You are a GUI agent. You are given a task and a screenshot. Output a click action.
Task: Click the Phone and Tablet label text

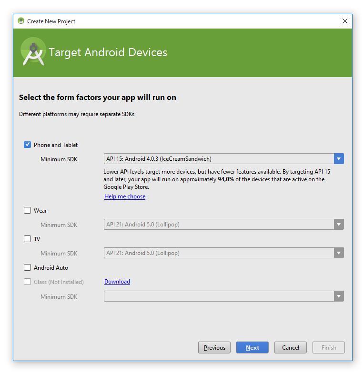pyautogui.click(x=56, y=145)
